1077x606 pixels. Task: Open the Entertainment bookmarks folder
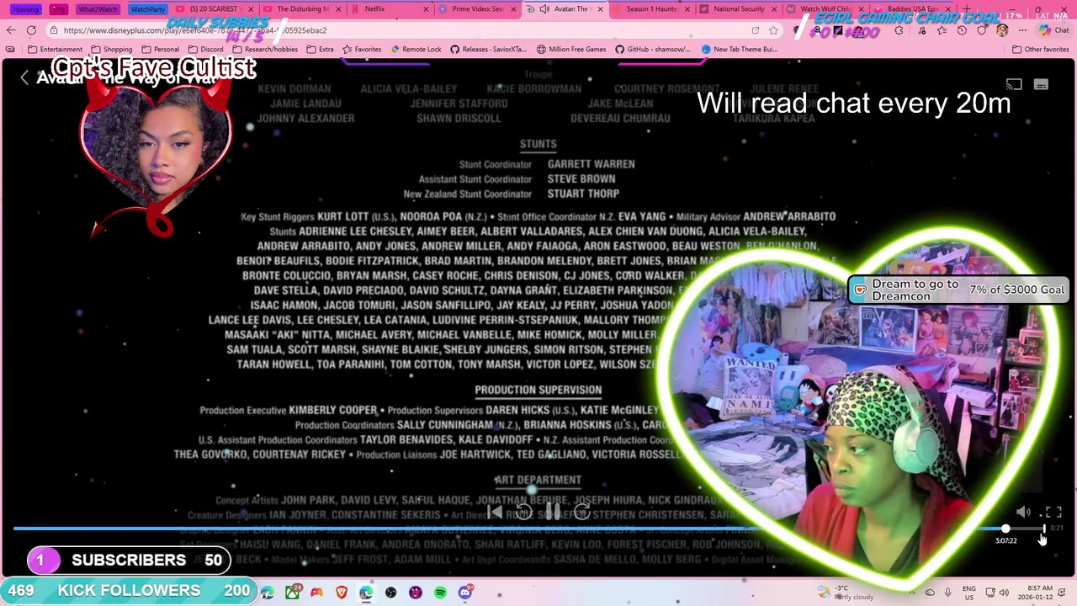pos(55,50)
